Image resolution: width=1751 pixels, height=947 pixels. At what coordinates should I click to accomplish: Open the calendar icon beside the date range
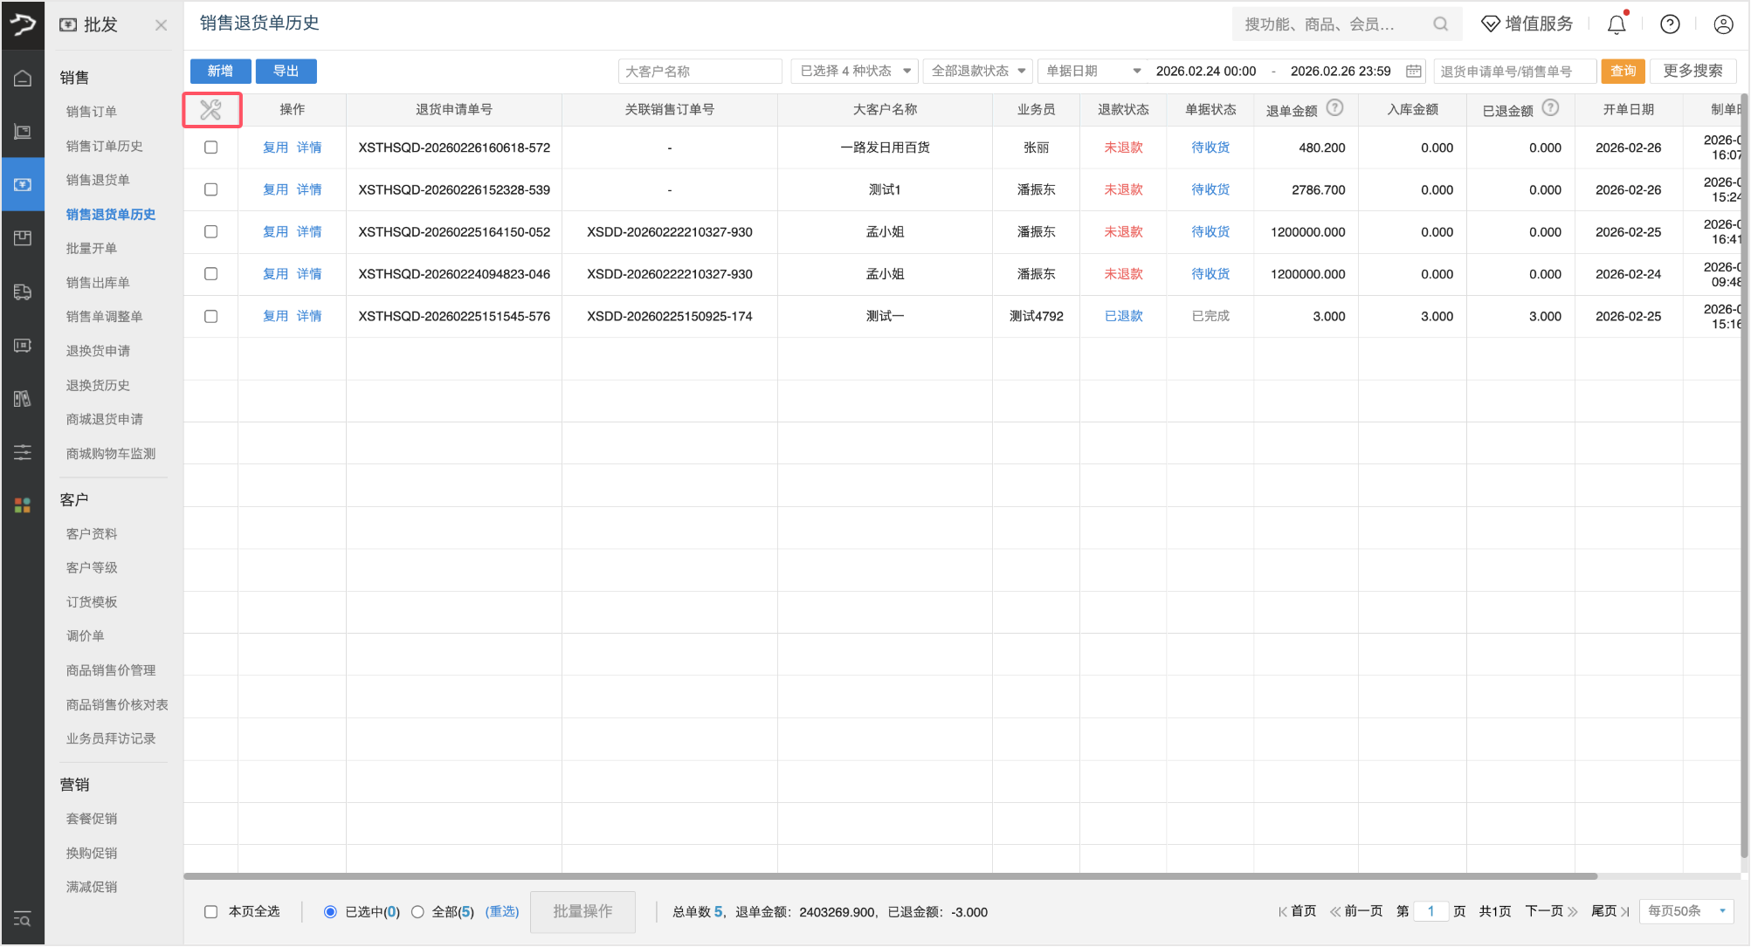(1413, 71)
